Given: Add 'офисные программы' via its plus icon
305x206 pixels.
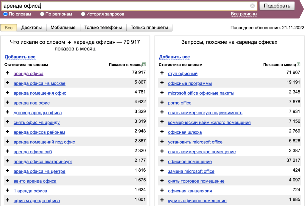Looking at the screenshot, I should (162, 83).
